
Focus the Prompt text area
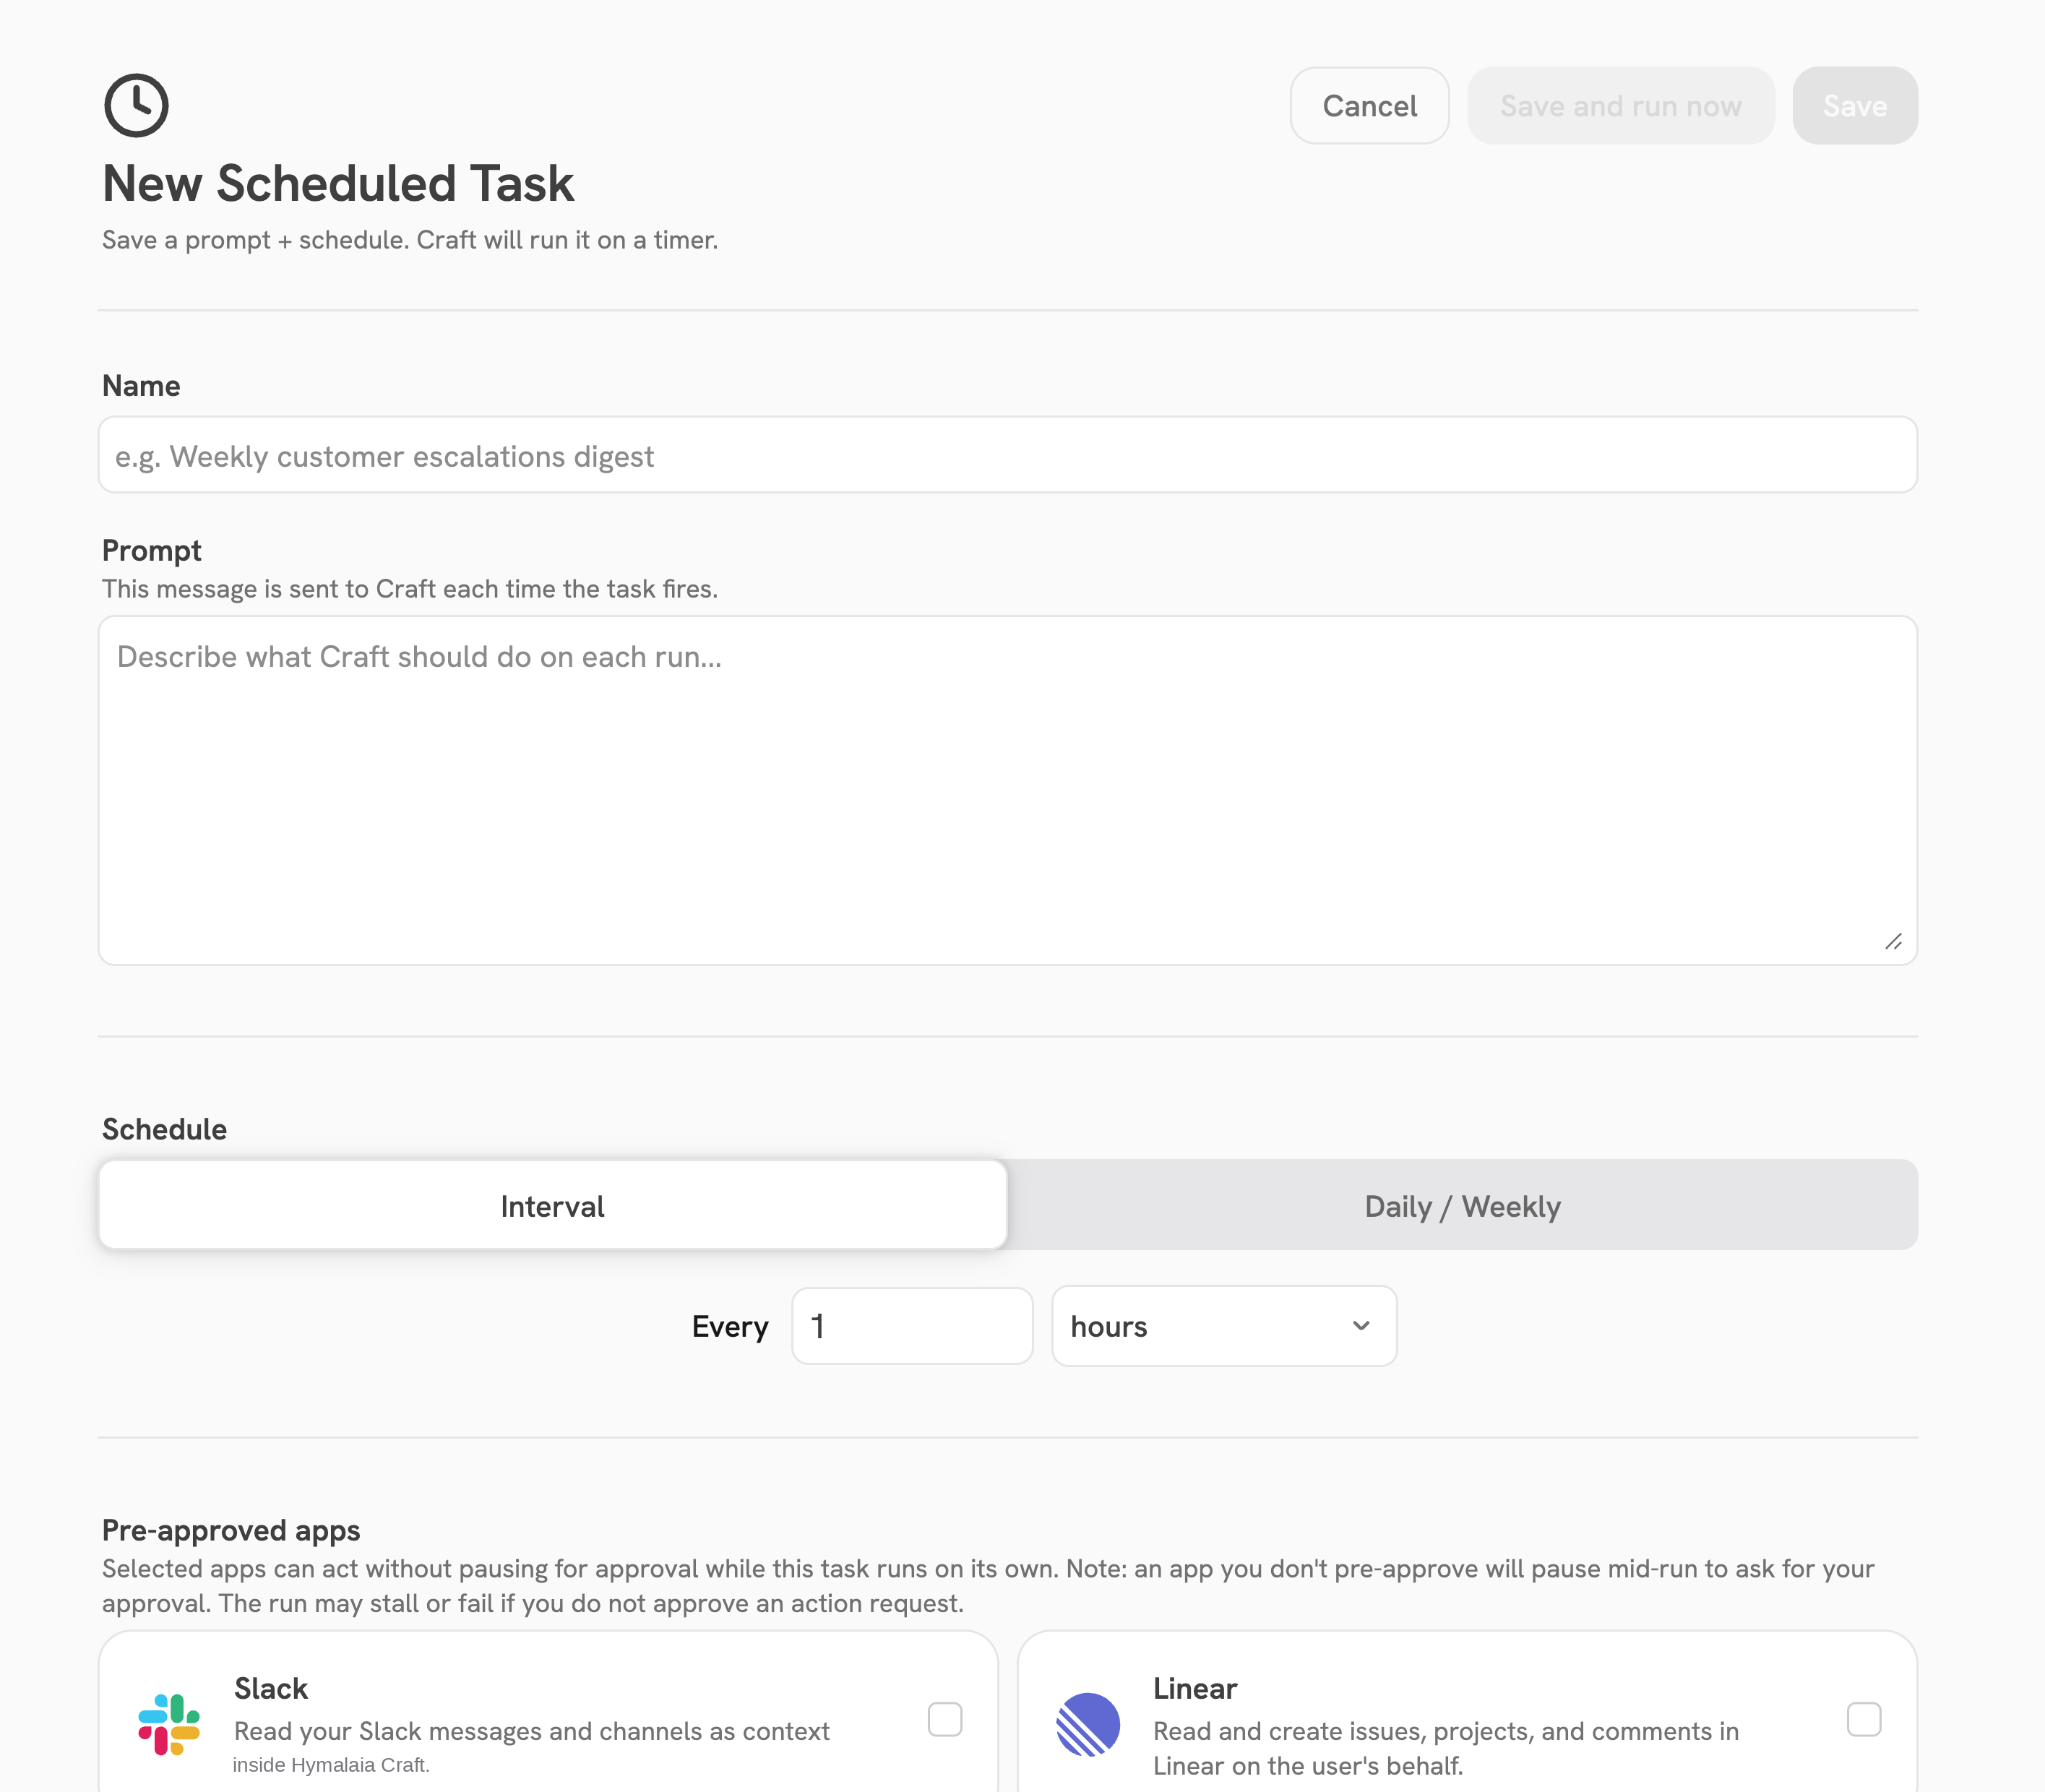1008,790
